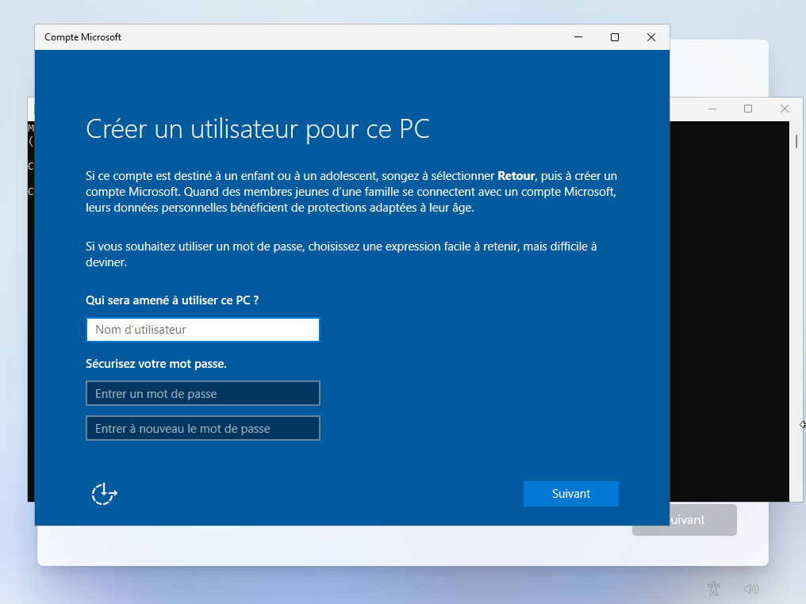Open the accessibility icon on the setup screen

coord(714,589)
